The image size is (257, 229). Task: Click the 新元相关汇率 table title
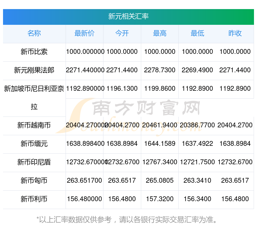click(x=128, y=16)
